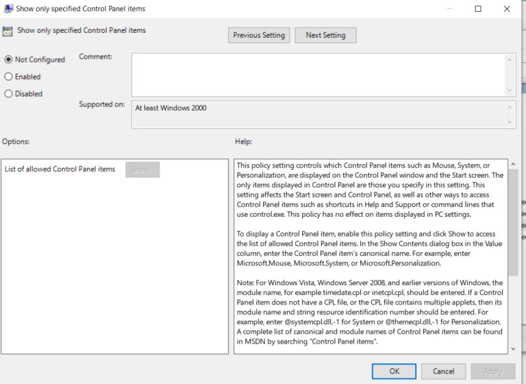
Task: Open Show list of allowed items
Action: tap(142, 169)
